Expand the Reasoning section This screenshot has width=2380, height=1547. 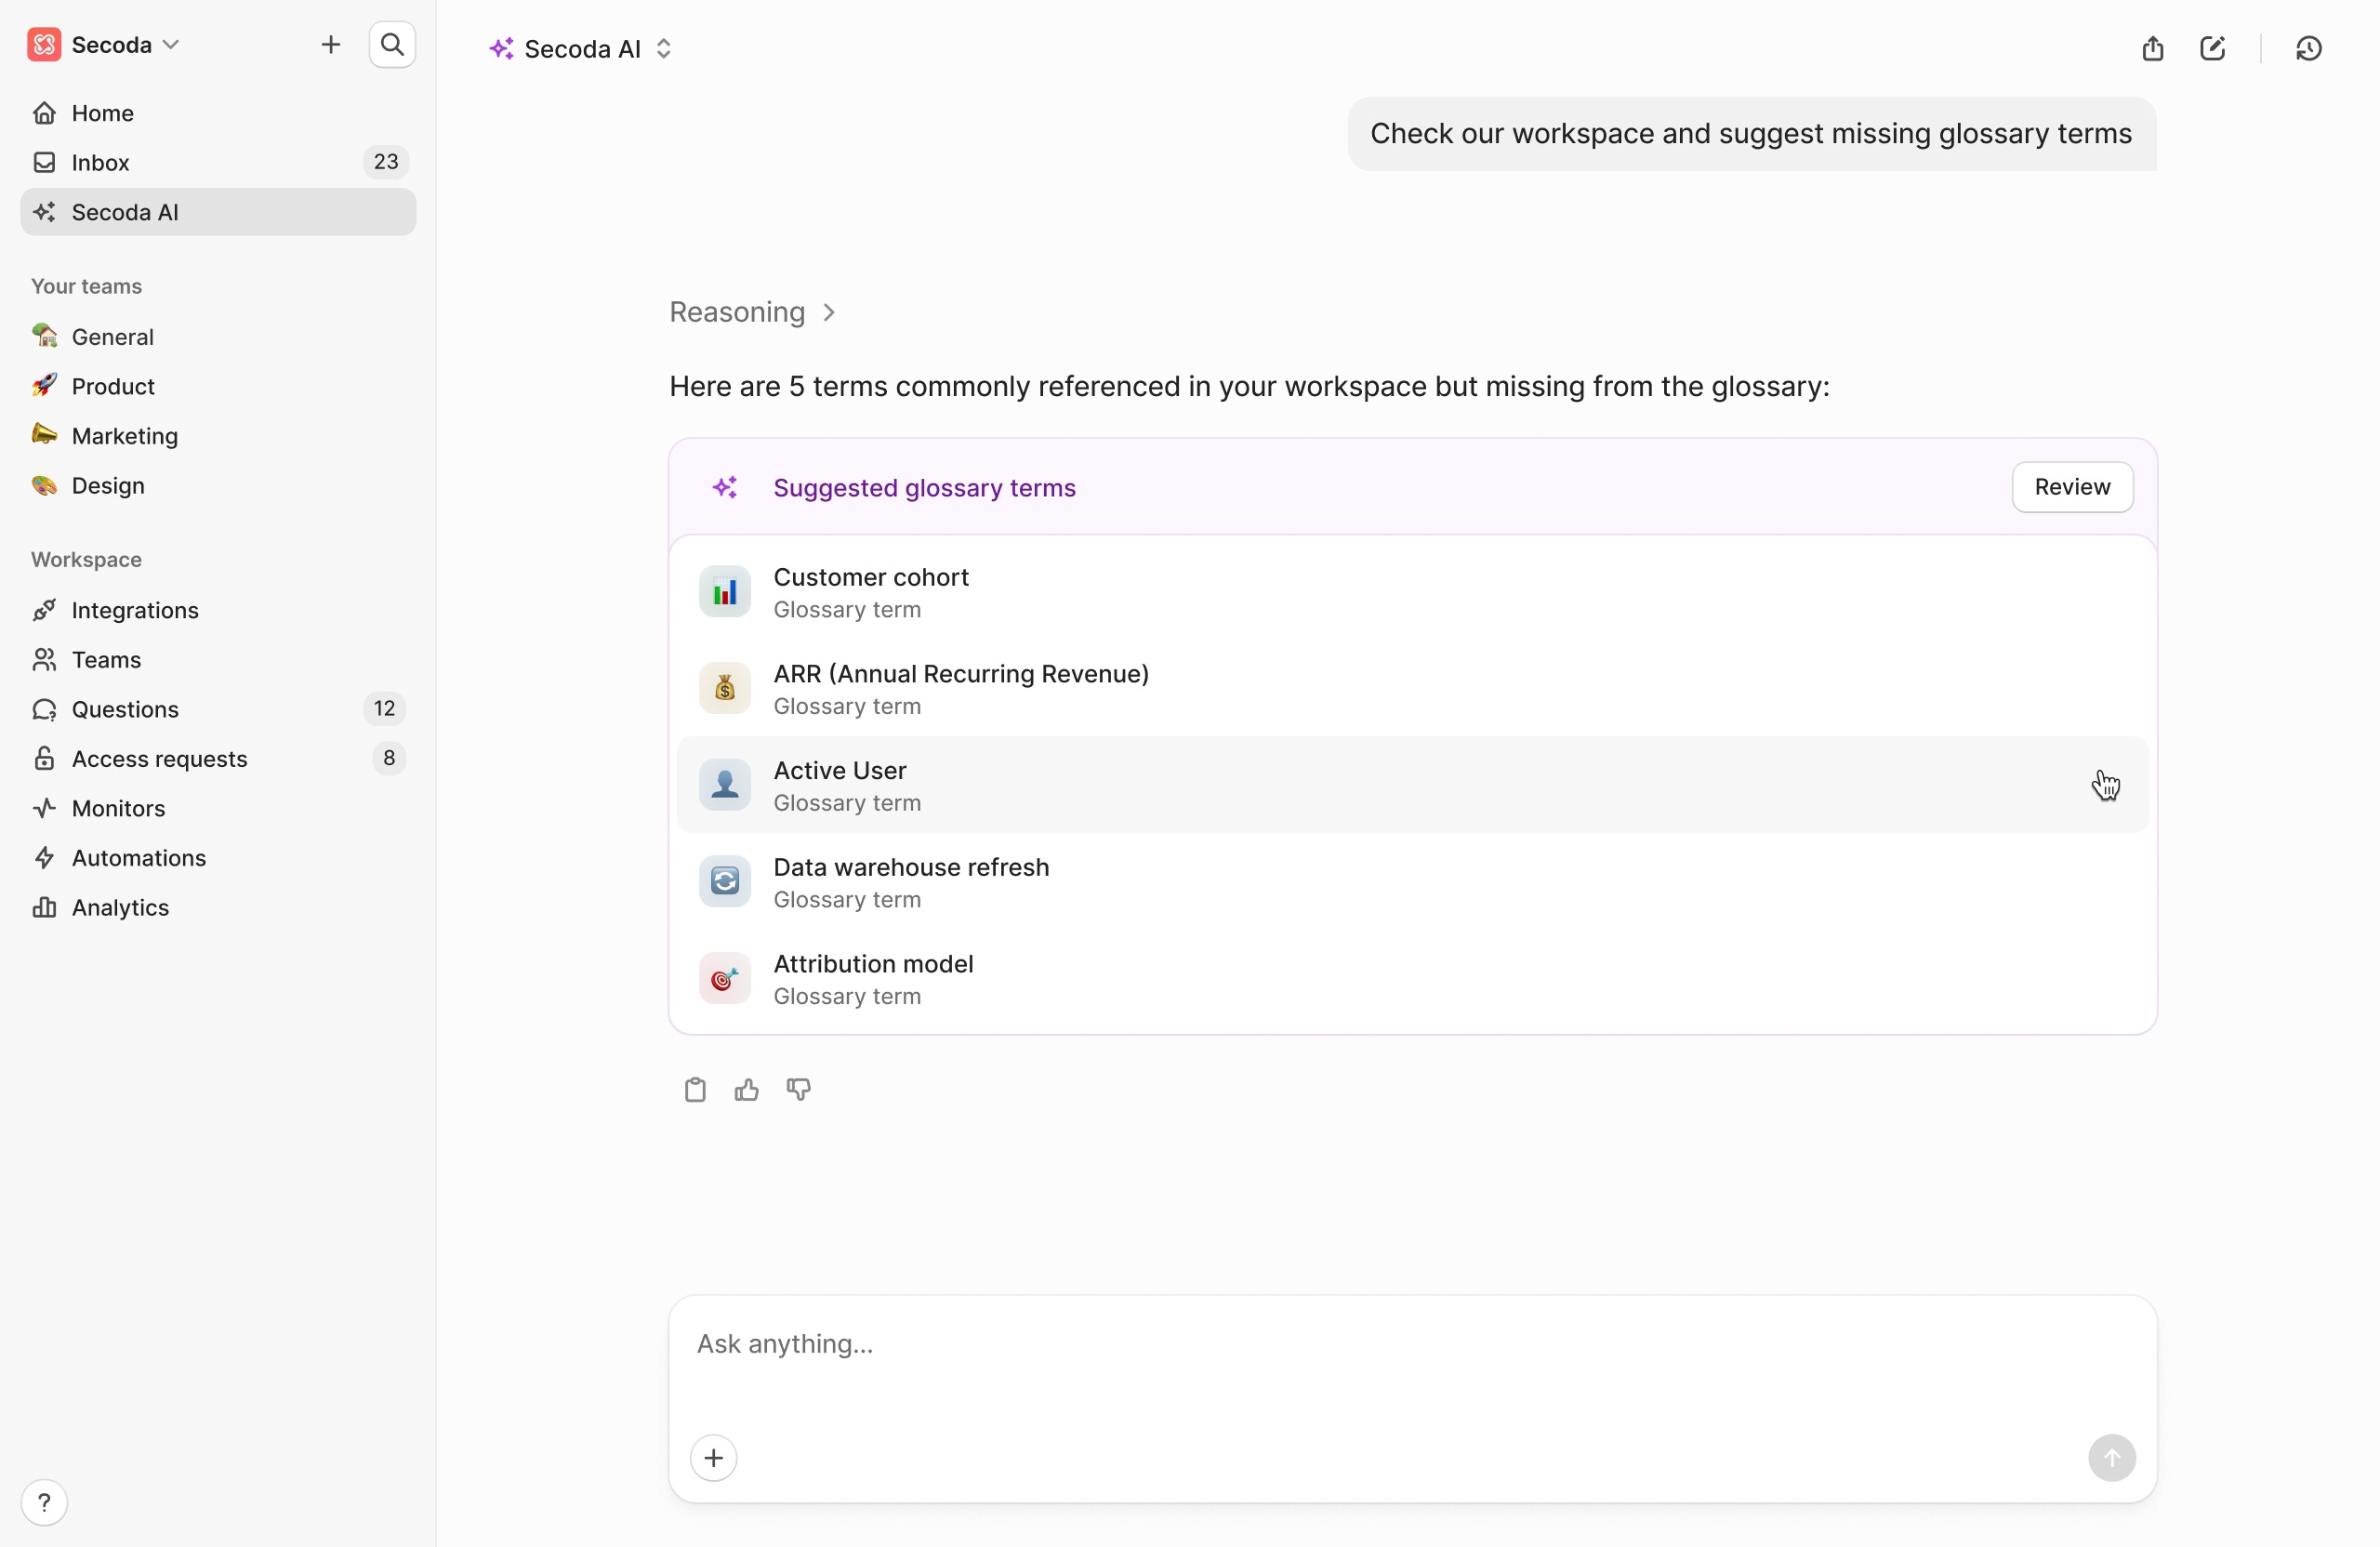(752, 313)
